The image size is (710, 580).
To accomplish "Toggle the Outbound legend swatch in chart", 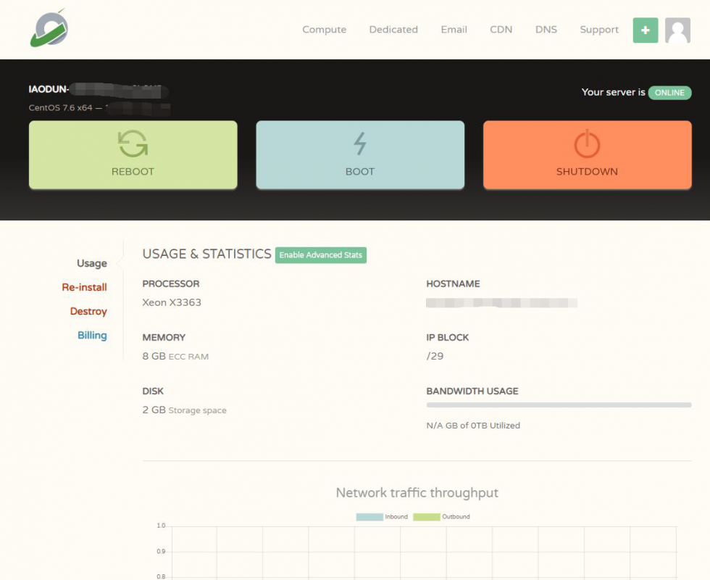I will [x=427, y=517].
